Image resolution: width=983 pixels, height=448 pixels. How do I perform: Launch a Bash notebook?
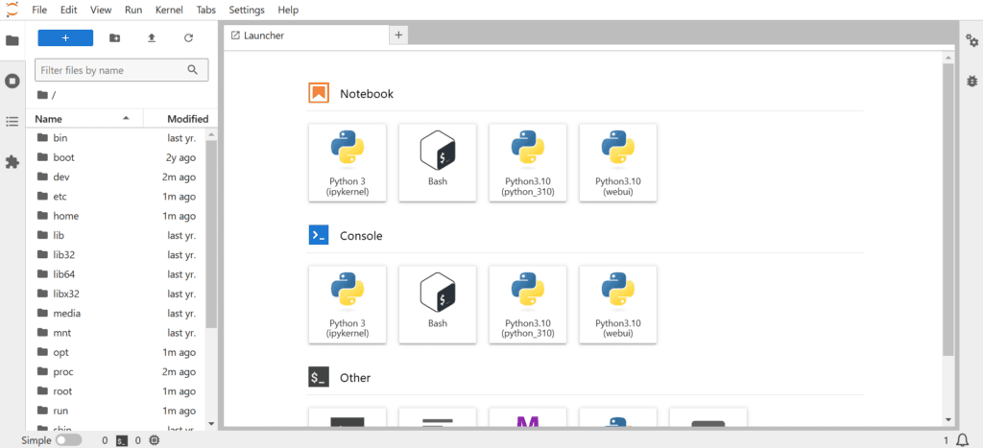[x=438, y=162]
